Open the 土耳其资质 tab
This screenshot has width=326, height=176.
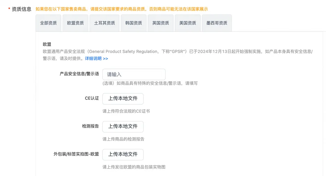coord(105,23)
